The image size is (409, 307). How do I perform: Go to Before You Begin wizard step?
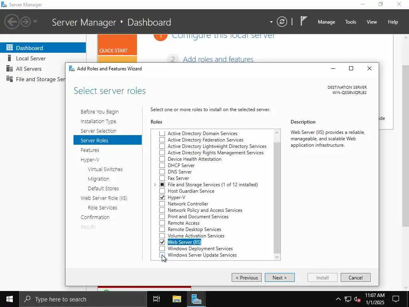(99, 112)
